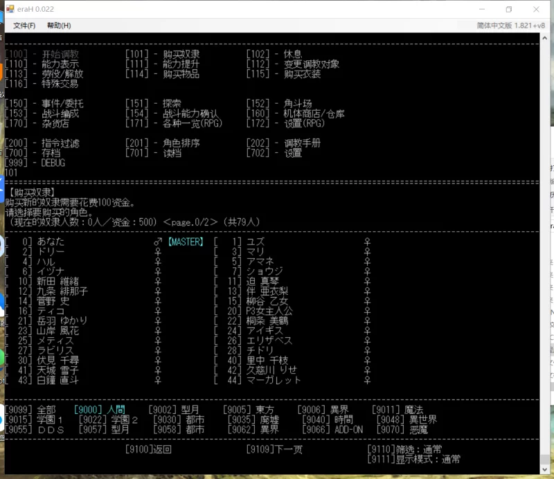The width and height of the screenshot is (554, 479).
Task: Open [115] 购买衣装
Action: pyautogui.click(x=284, y=74)
